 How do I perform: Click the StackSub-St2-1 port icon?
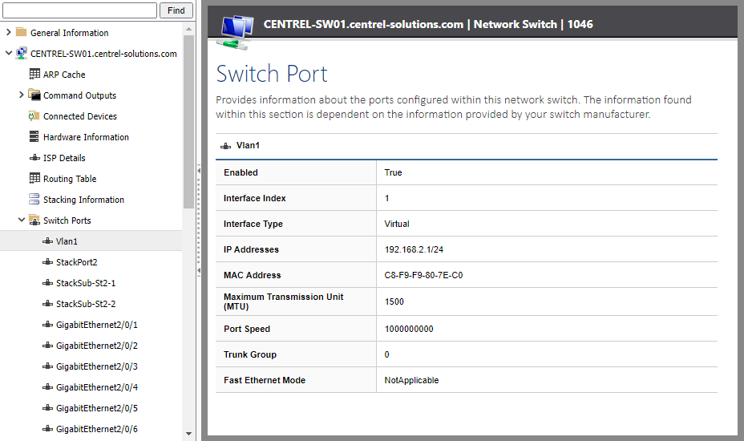[x=47, y=283]
